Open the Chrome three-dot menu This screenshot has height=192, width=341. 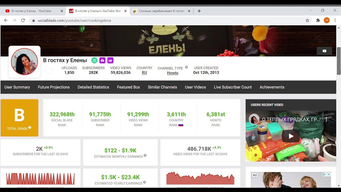coord(335,20)
